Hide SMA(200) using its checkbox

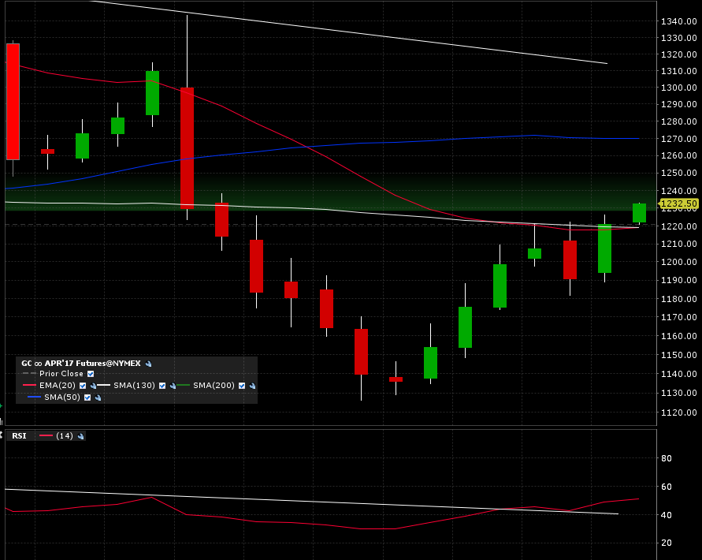click(x=243, y=386)
